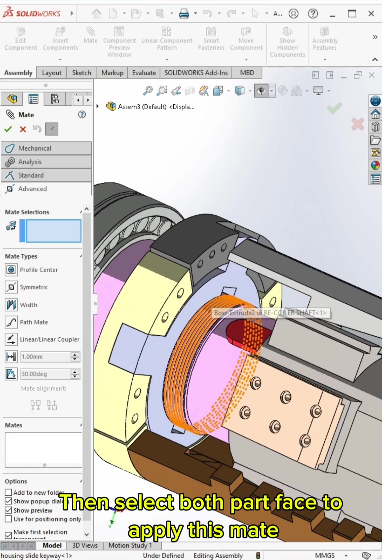Screen dimensions: 382x560
Task: Click the viewport confirm green checkmark
Action: coord(334,107)
